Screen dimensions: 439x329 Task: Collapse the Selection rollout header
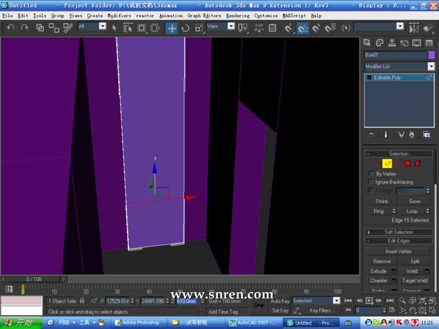click(399, 154)
